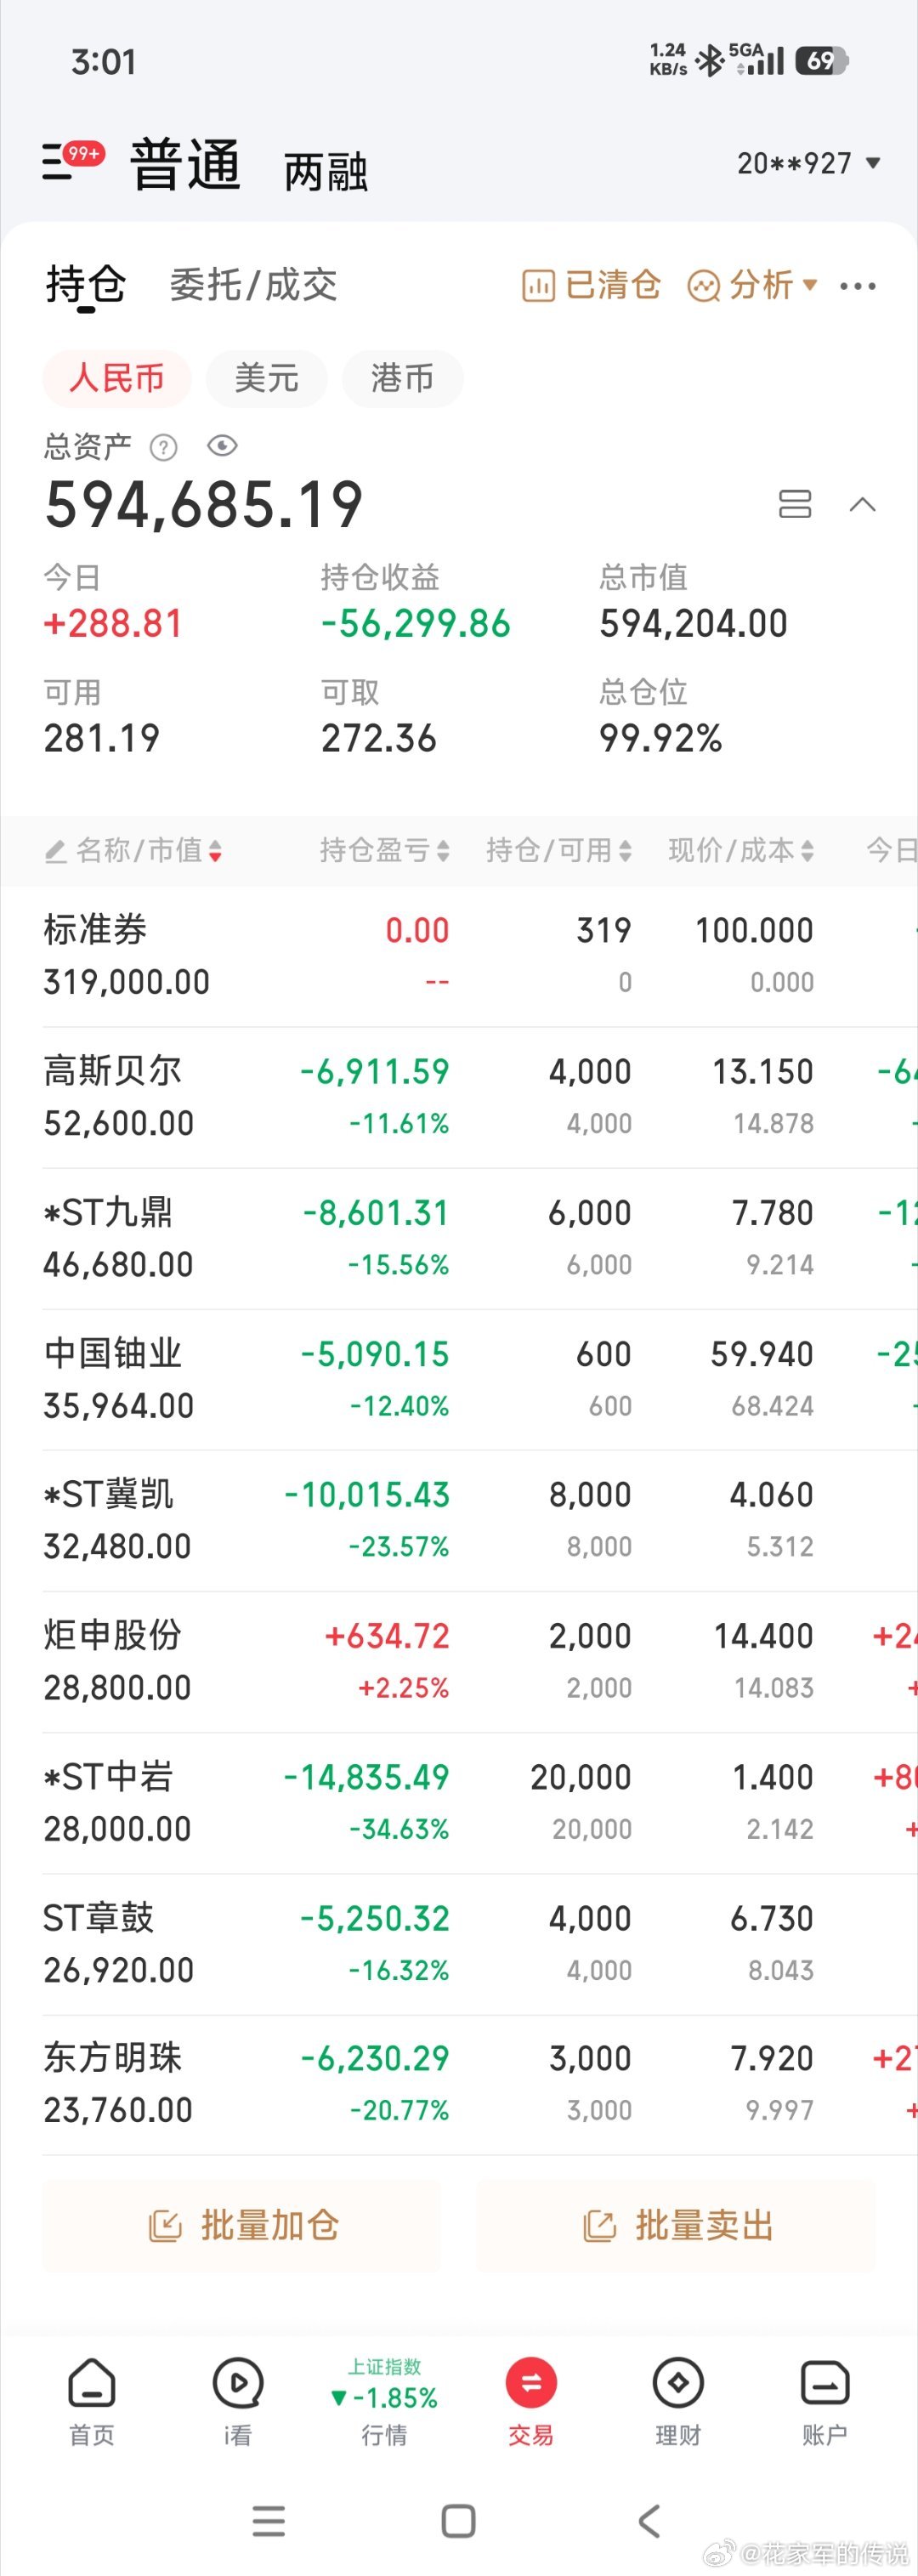Sort by 现价/成本 column
This screenshot has height=2576, width=918.
click(x=741, y=850)
